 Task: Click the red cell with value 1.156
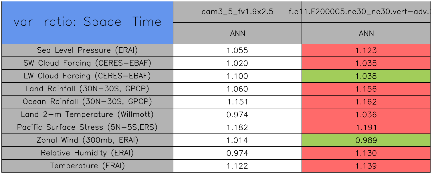tap(366, 89)
